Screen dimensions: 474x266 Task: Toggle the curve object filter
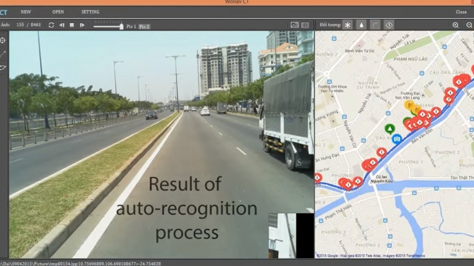(x=375, y=25)
